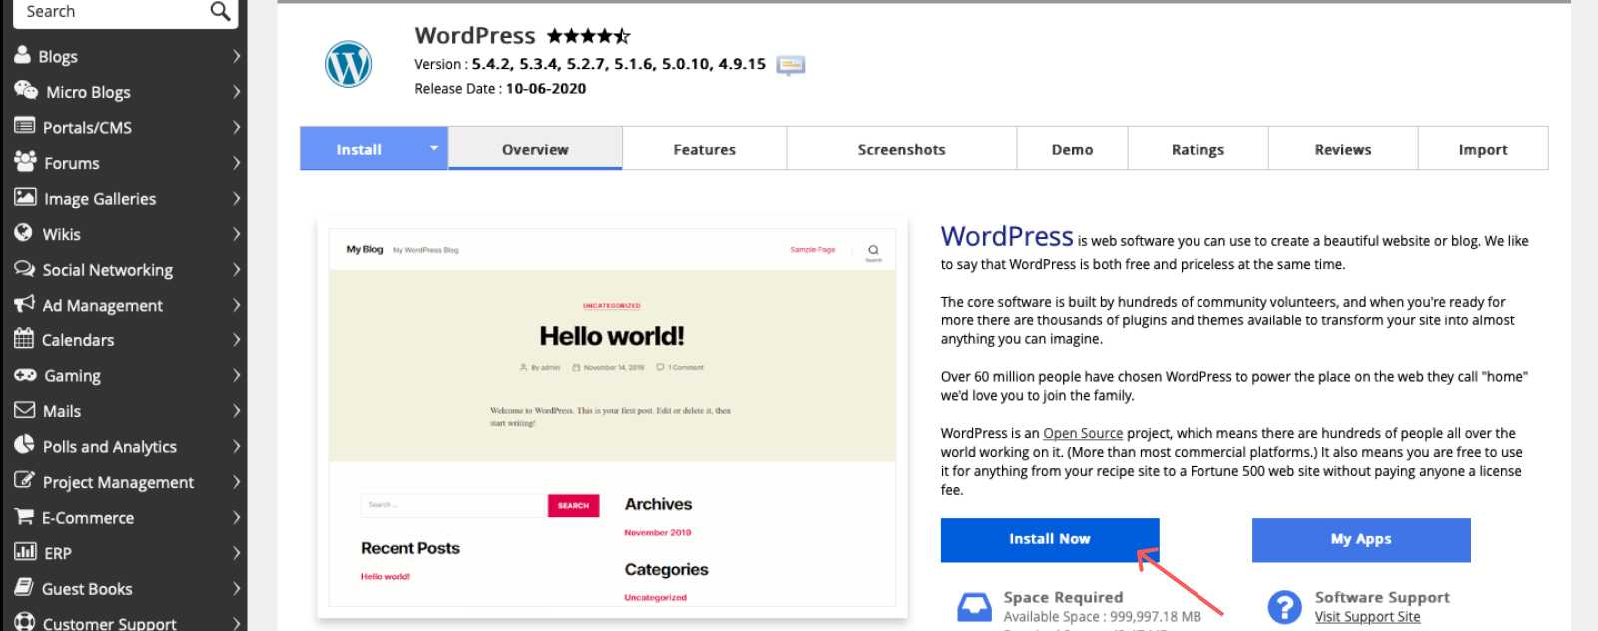Click the Guest Books label
1598x631 pixels.
tap(87, 589)
